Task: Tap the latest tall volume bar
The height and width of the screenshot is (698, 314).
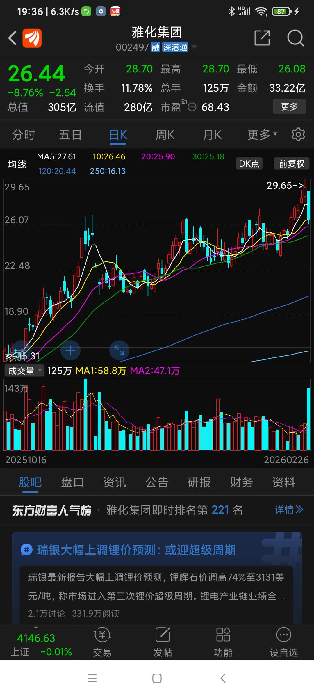Action: [x=308, y=419]
